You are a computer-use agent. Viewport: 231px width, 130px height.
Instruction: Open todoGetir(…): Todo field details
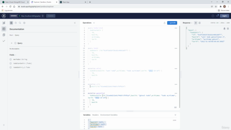click(x=22, y=68)
